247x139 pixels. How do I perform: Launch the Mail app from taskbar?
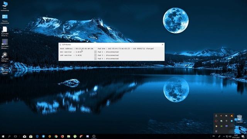(x=25, y=136)
